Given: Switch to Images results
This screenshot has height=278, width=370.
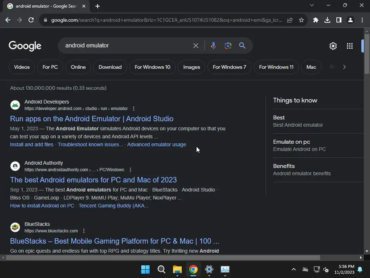Looking at the screenshot, I should pos(192,67).
